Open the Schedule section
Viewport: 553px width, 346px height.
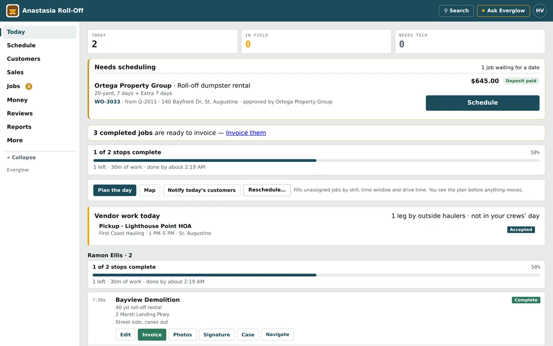point(39,45)
